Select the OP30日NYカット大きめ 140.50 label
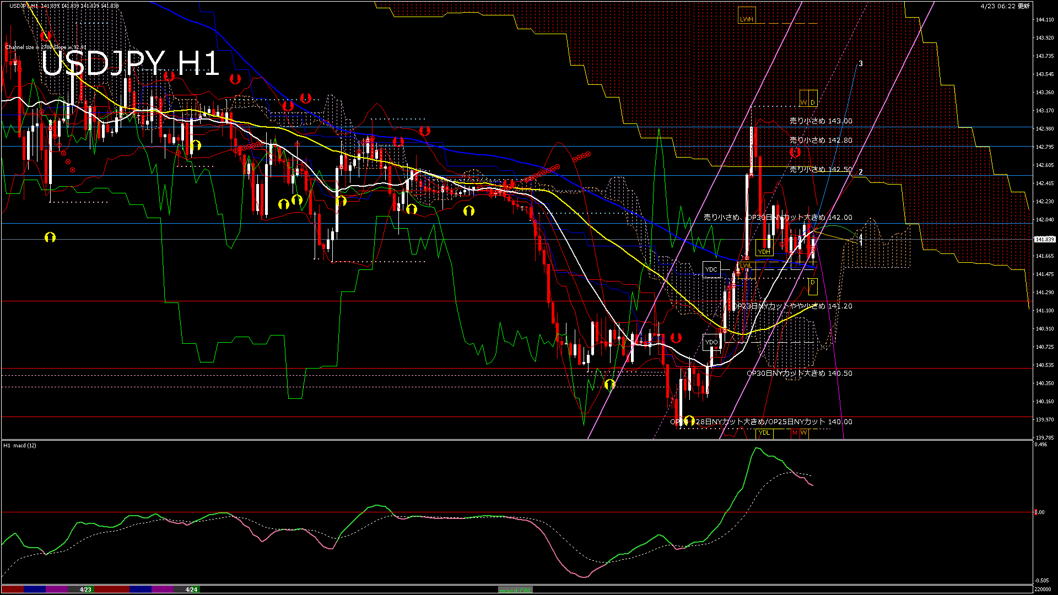The image size is (1058, 595). click(799, 374)
